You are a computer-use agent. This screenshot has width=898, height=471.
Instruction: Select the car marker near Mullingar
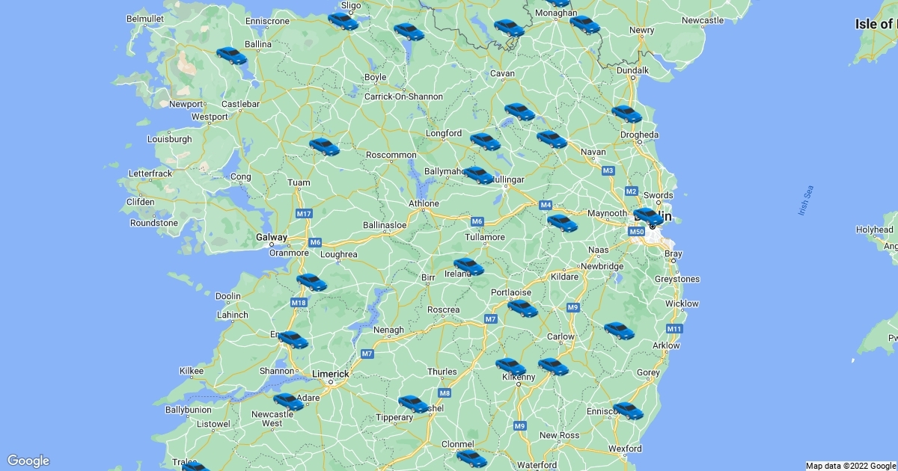pyautogui.click(x=478, y=175)
